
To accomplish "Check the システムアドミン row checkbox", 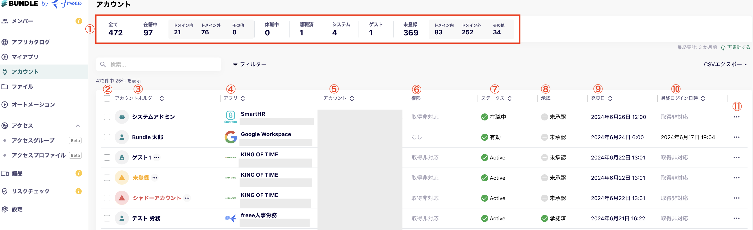I will (x=107, y=117).
